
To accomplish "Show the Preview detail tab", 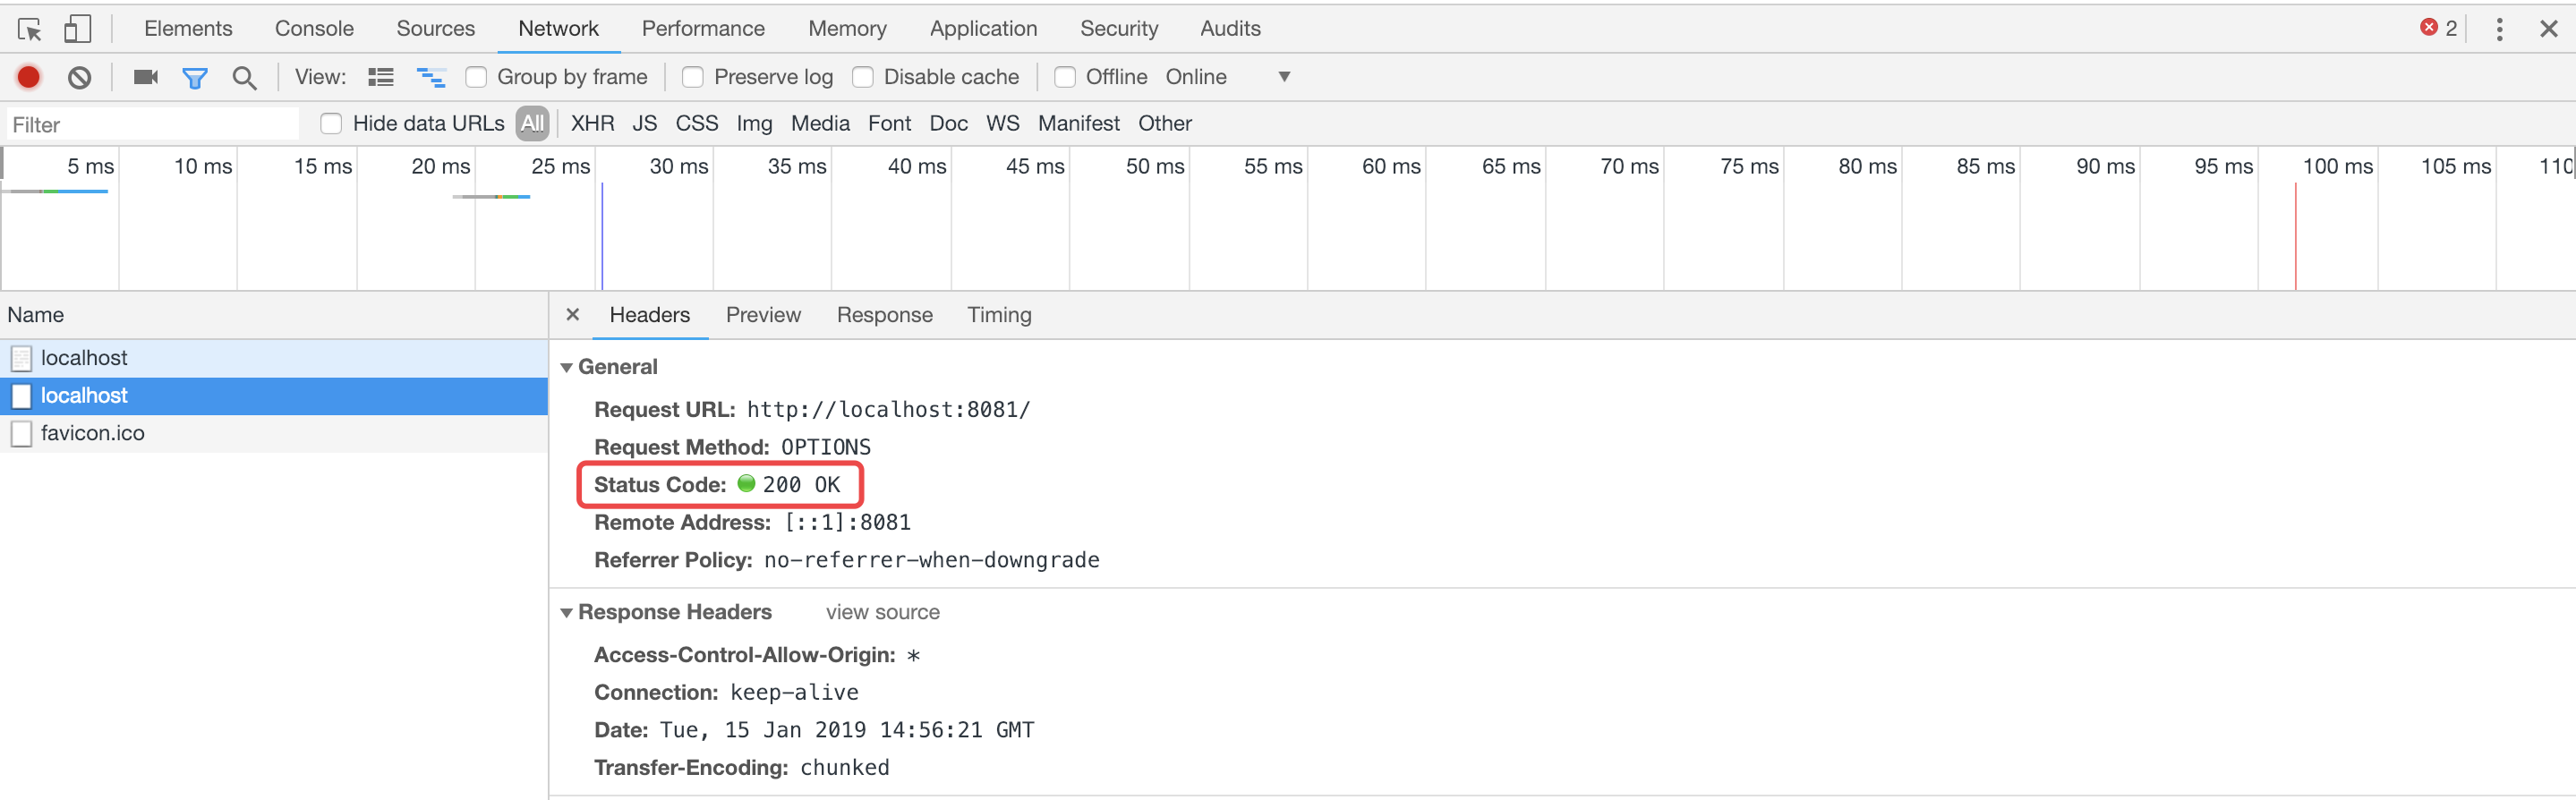I will [763, 314].
